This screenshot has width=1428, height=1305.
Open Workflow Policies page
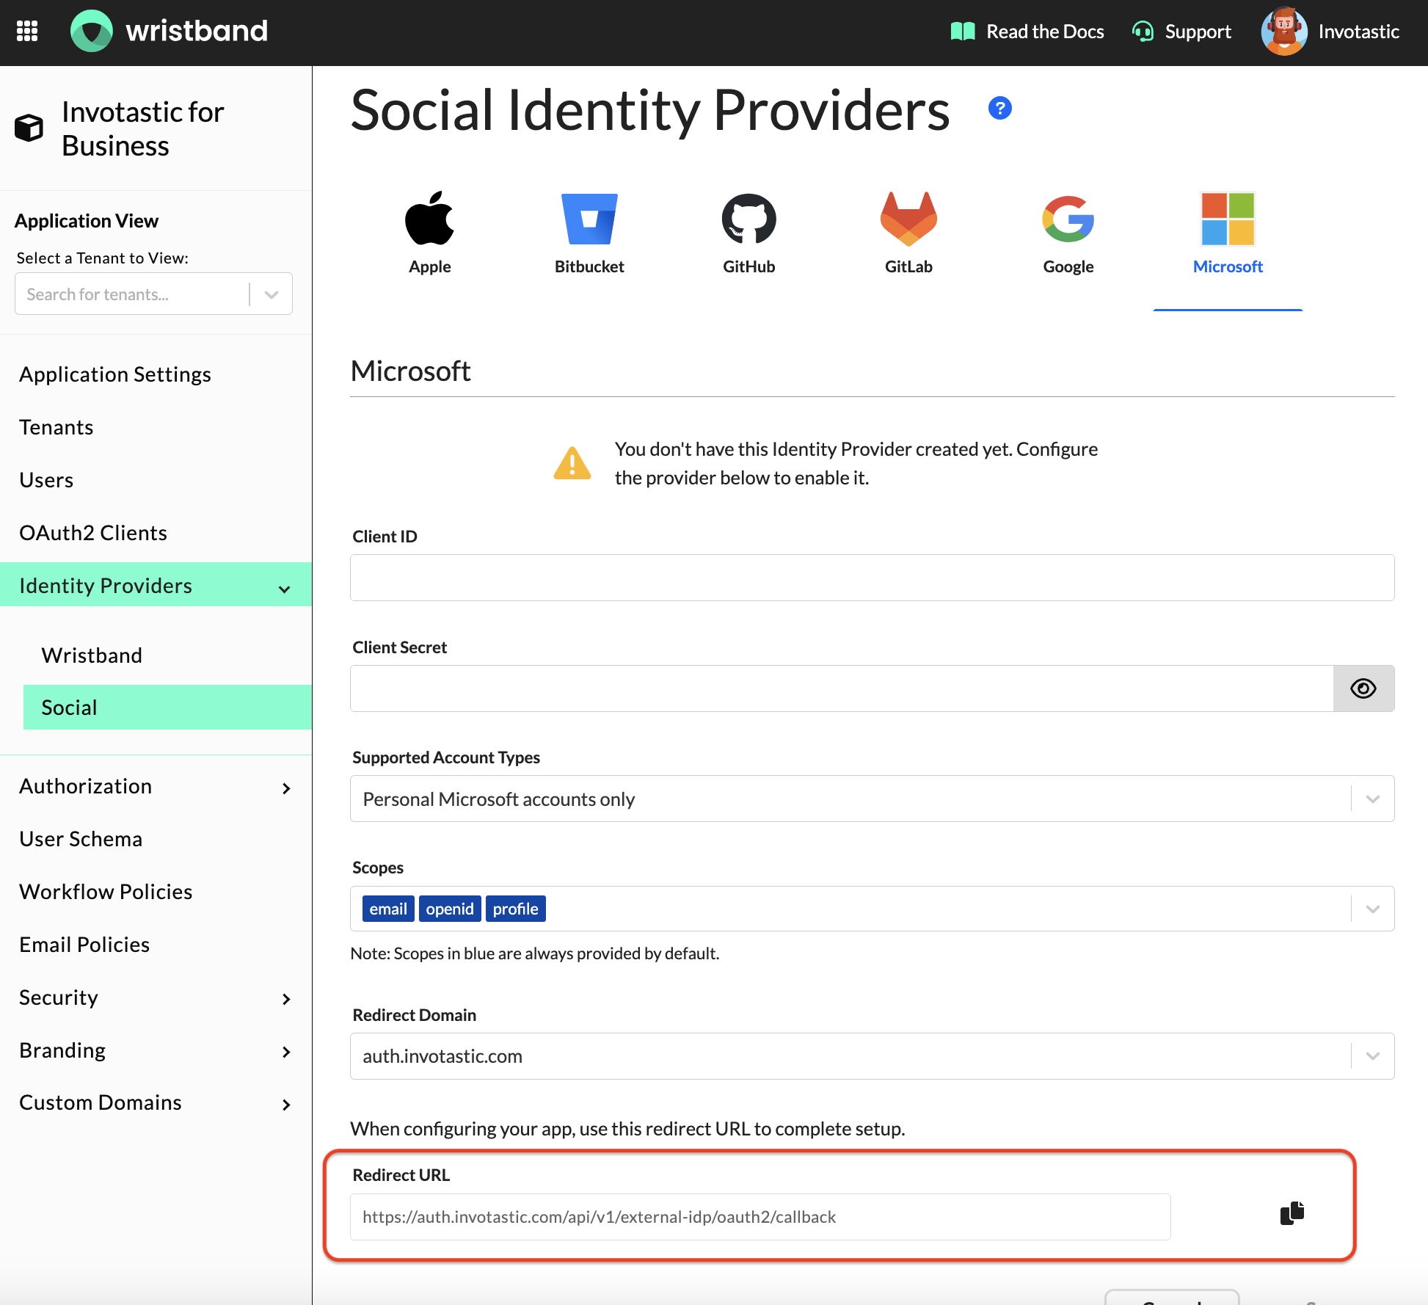(x=106, y=892)
